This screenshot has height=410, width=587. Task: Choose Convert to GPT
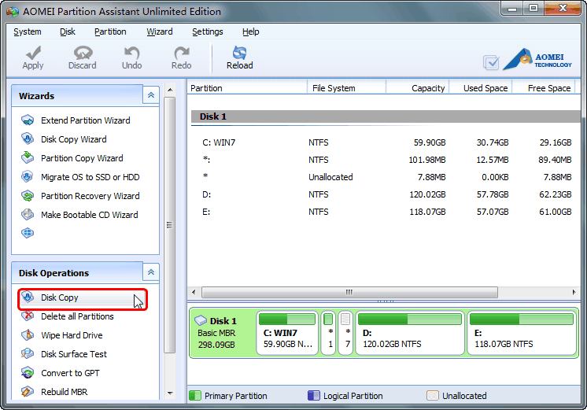(x=70, y=373)
